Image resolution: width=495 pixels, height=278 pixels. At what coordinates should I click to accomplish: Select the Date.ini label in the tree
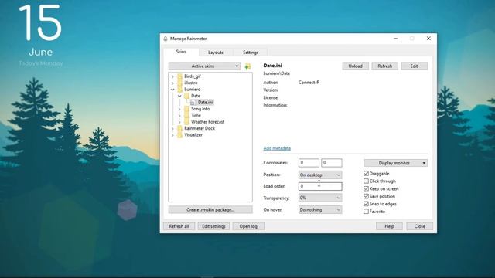coord(205,103)
